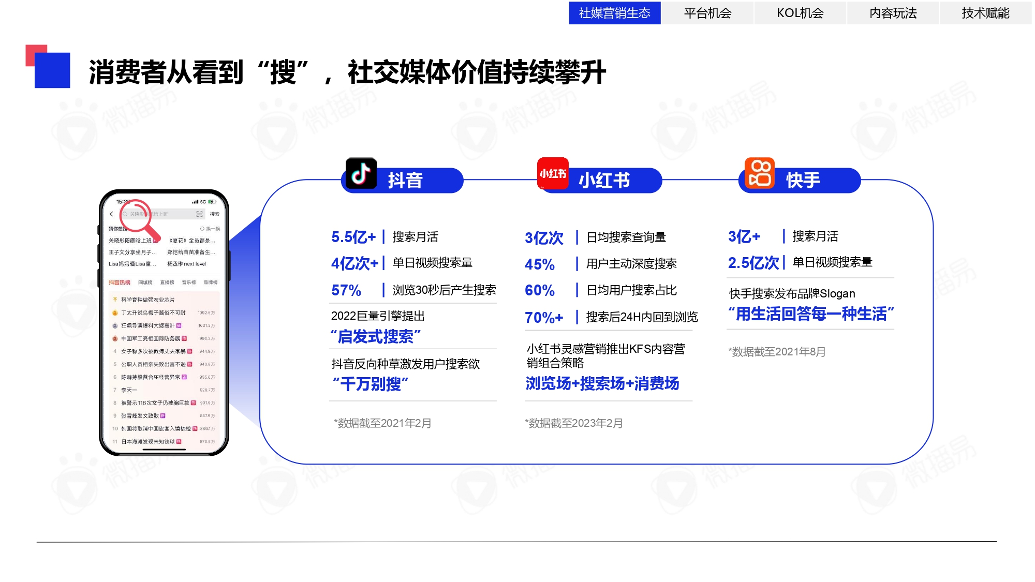Tap the 直播榜 tab in phone
The image size is (1035, 582).
point(167,282)
